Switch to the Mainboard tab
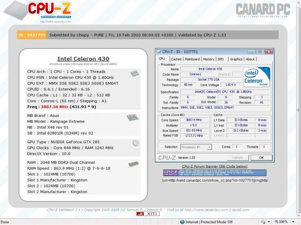The height and width of the screenshot is (225, 301). coord(192,59)
